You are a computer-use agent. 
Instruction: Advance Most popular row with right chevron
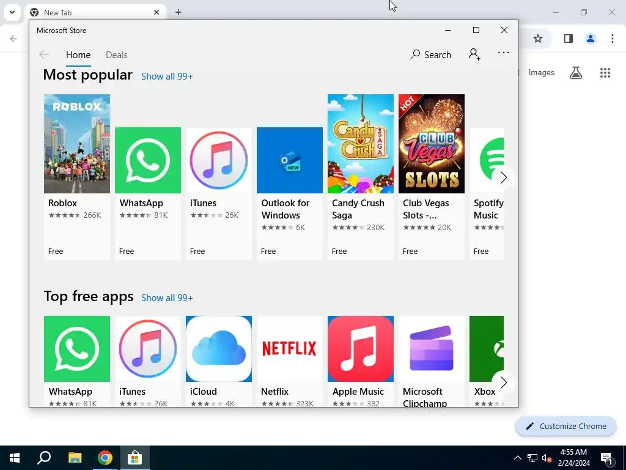pyautogui.click(x=504, y=178)
